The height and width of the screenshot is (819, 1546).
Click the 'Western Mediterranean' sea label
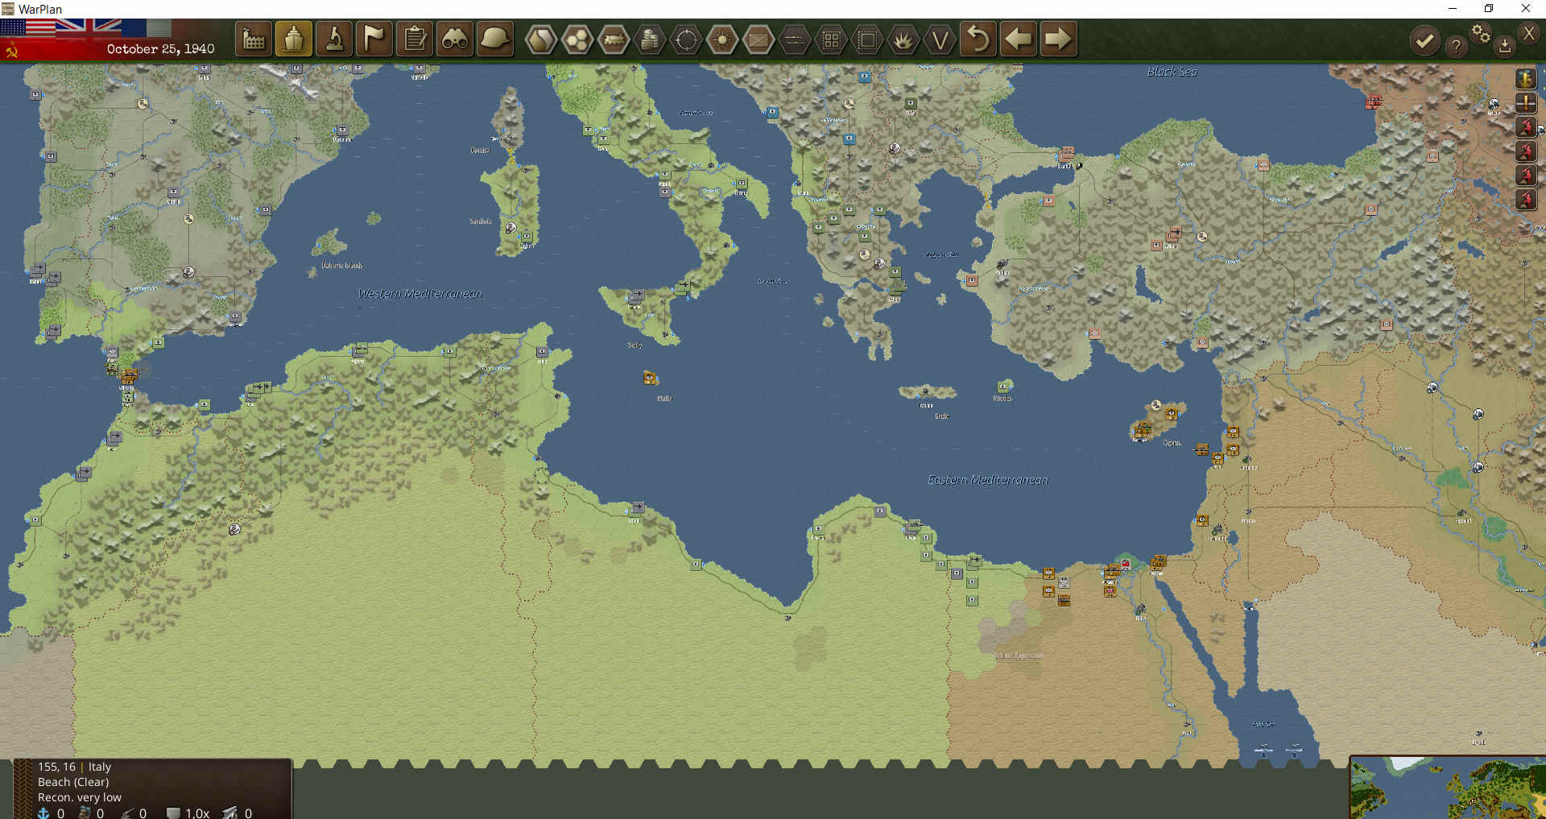420,294
